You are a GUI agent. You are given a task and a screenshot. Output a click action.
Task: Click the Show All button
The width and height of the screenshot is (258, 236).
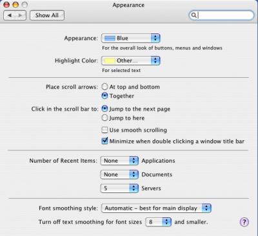click(47, 15)
